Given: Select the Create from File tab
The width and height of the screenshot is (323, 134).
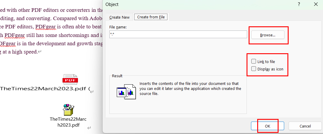Looking at the screenshot, I should [151, 17].
